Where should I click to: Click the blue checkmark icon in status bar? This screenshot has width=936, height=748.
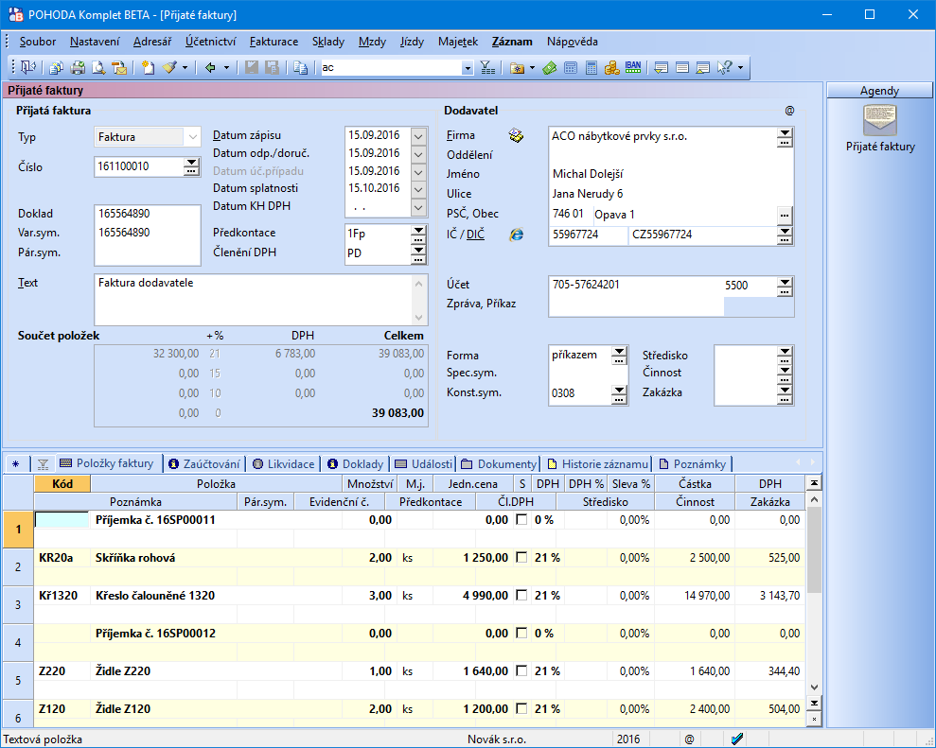coord(737,739)
